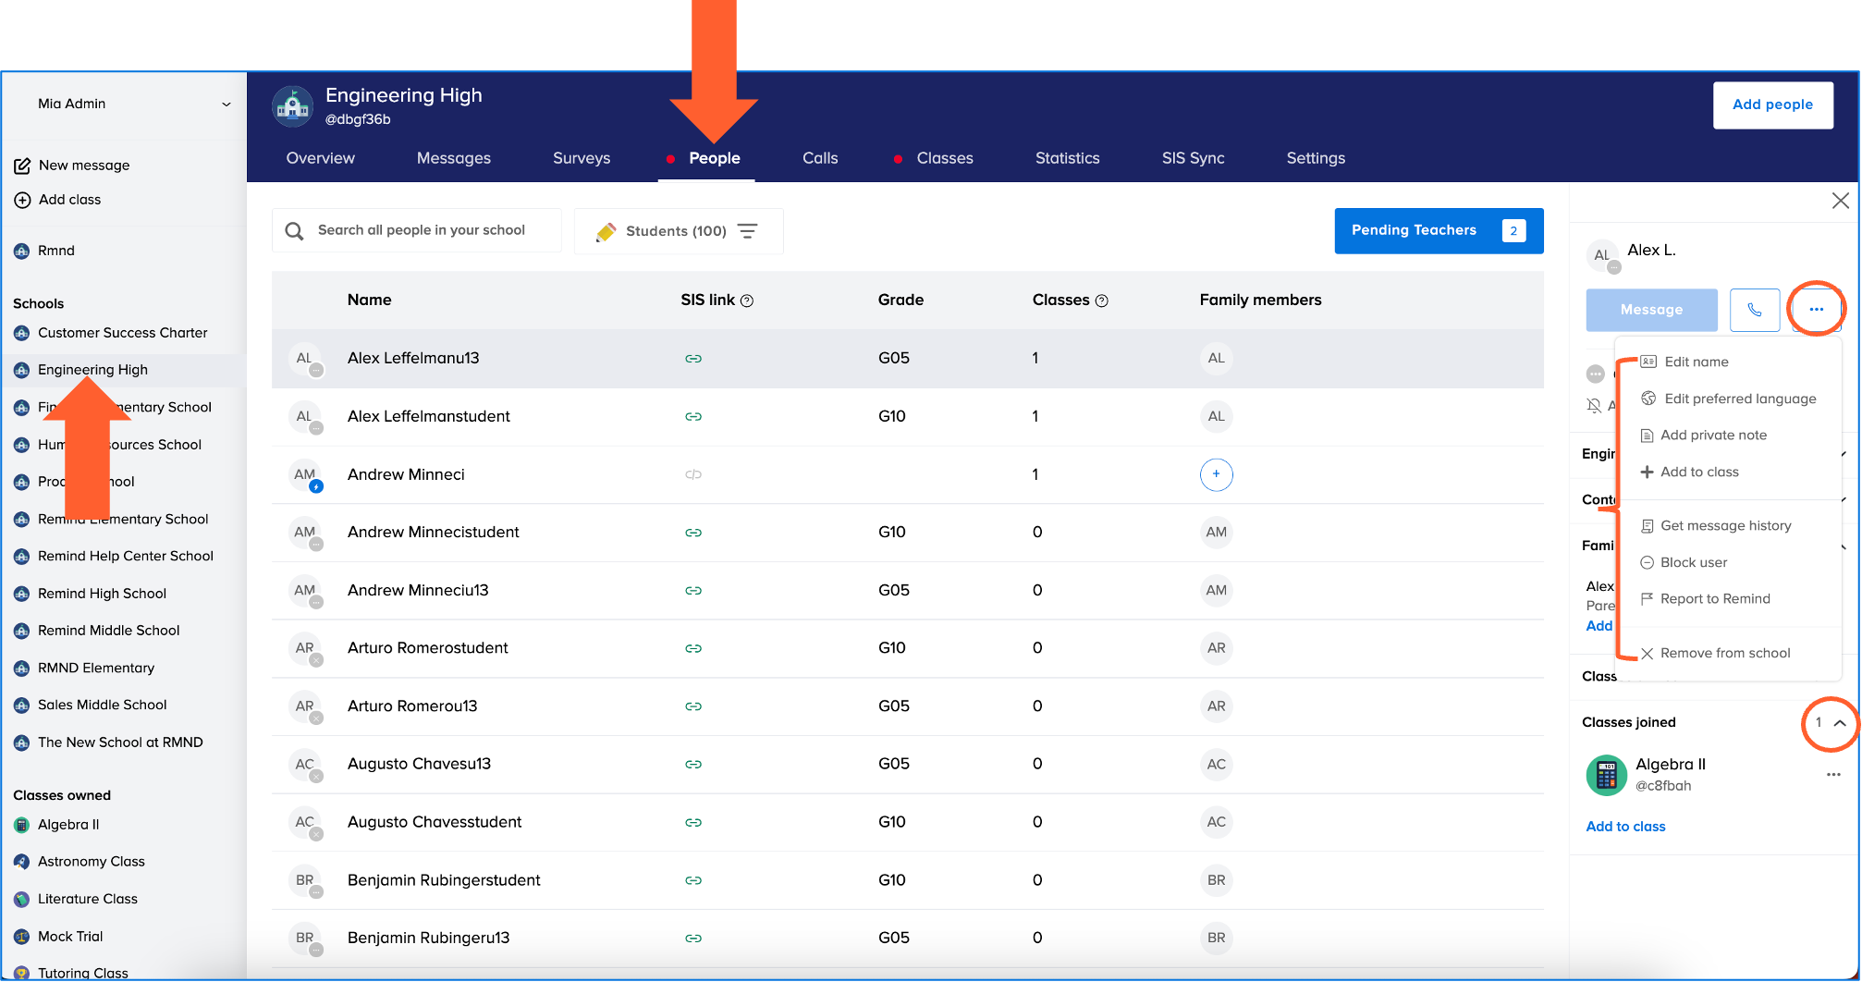The height and width of the screenshot is (982, 1862).
Task: Click the SIS link help icon
Action: click(747, 301)
